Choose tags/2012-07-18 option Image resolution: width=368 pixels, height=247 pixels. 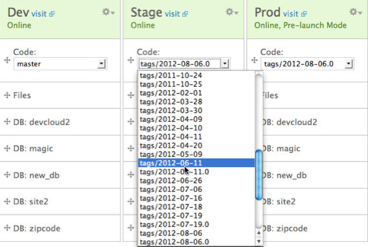coord(196,207)
